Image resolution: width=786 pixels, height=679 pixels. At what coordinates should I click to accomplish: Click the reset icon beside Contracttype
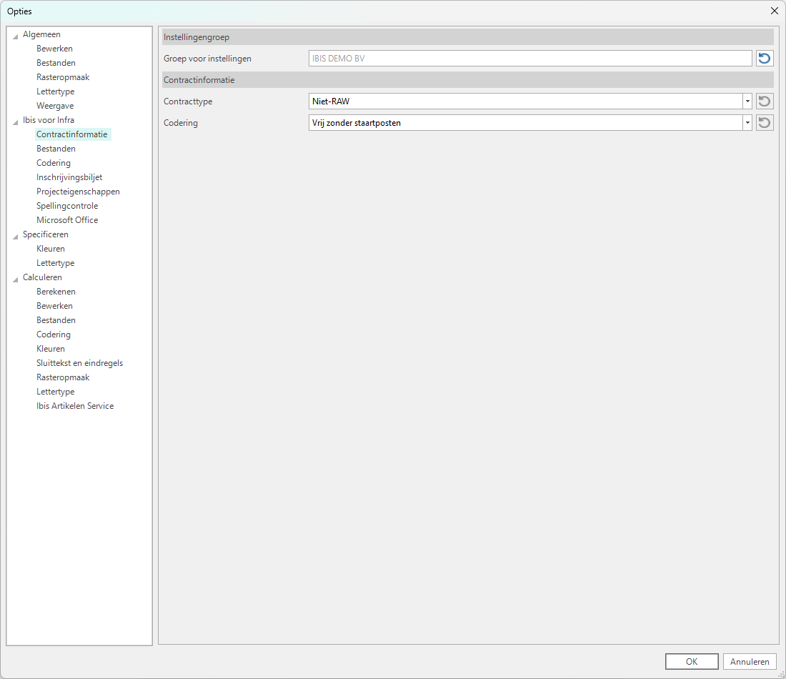765,101
